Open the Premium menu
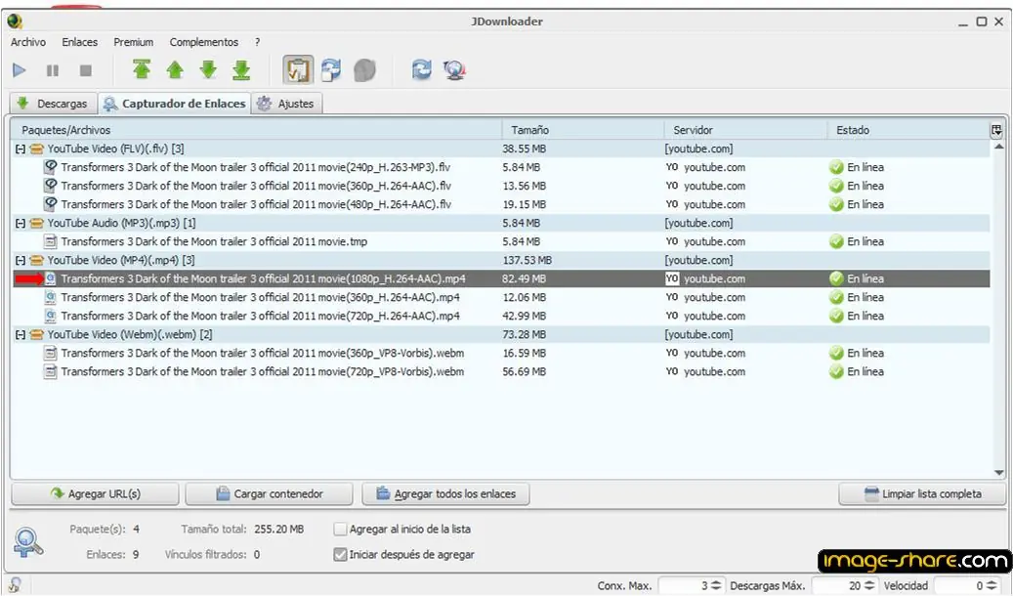 (134, 42)
